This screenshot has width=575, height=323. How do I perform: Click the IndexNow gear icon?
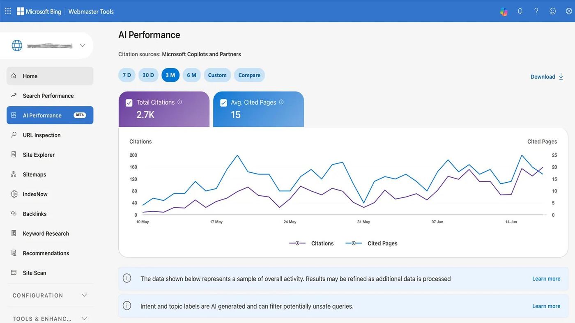pos(14,194)
